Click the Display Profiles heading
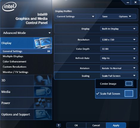The image size is (140, 128). tap(63, 11)
